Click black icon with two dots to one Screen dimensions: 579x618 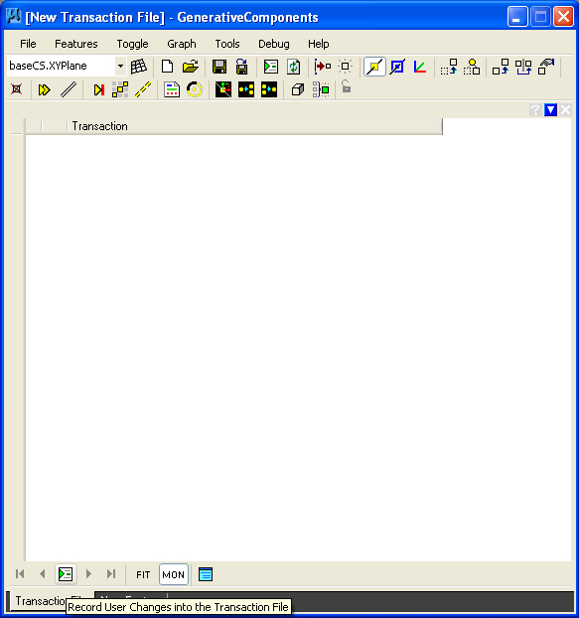(269, 89)
